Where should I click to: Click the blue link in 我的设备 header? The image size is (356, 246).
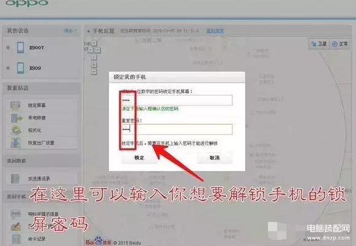[x=70, y=30]
